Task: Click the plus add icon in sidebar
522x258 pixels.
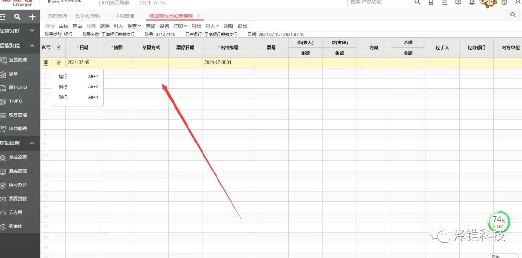Action: click(32, 17)
